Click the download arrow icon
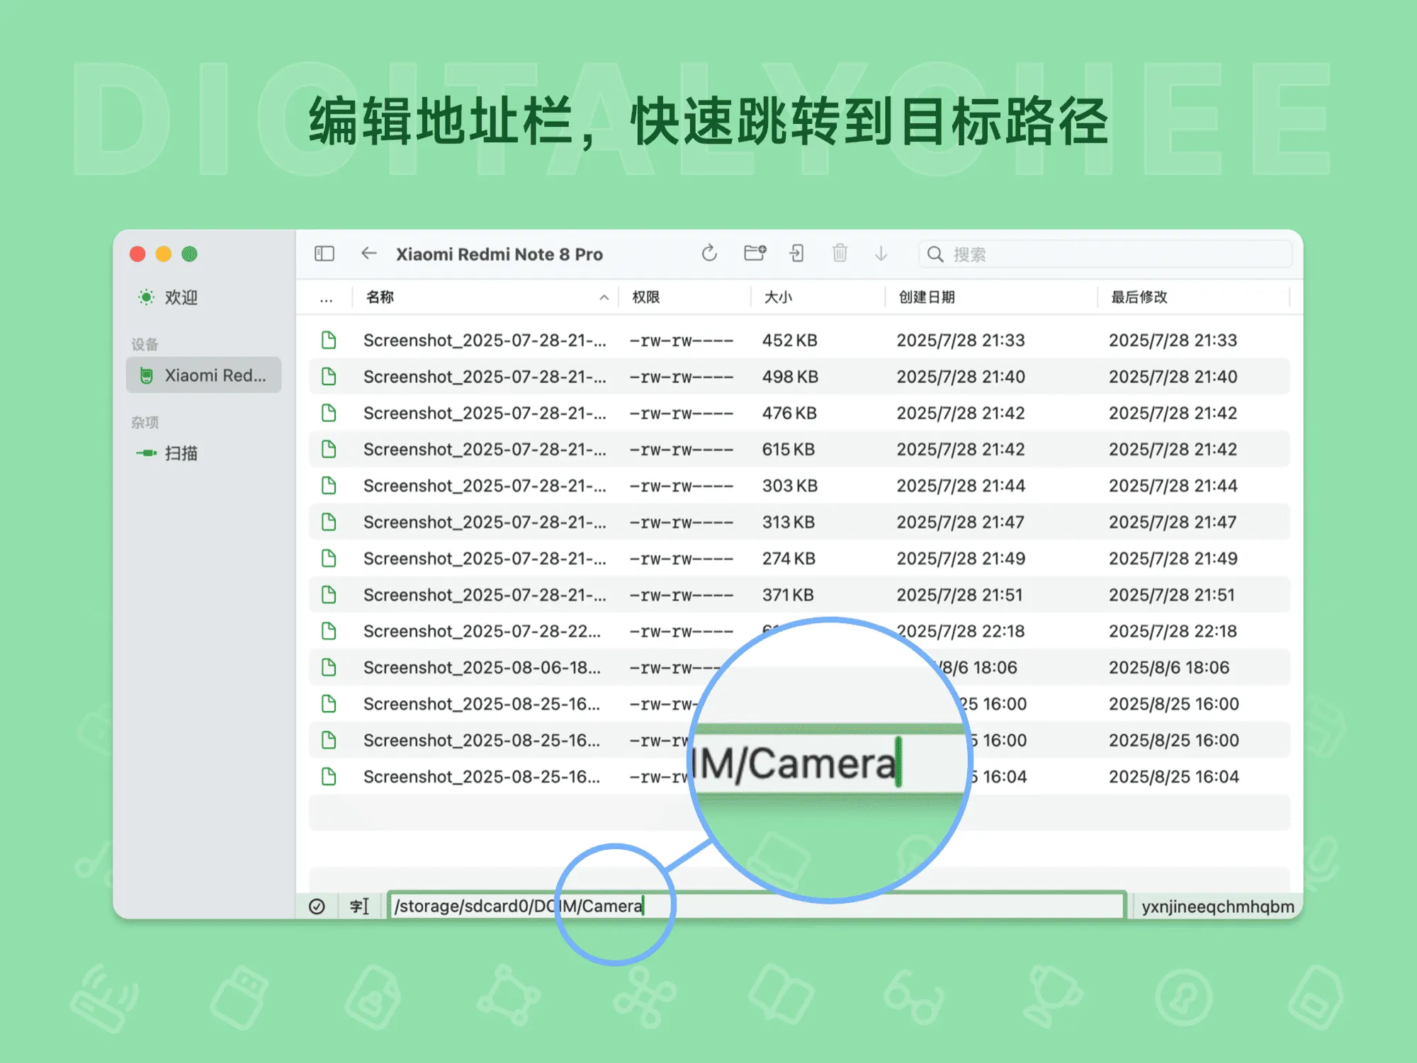 tap(881, 254)
